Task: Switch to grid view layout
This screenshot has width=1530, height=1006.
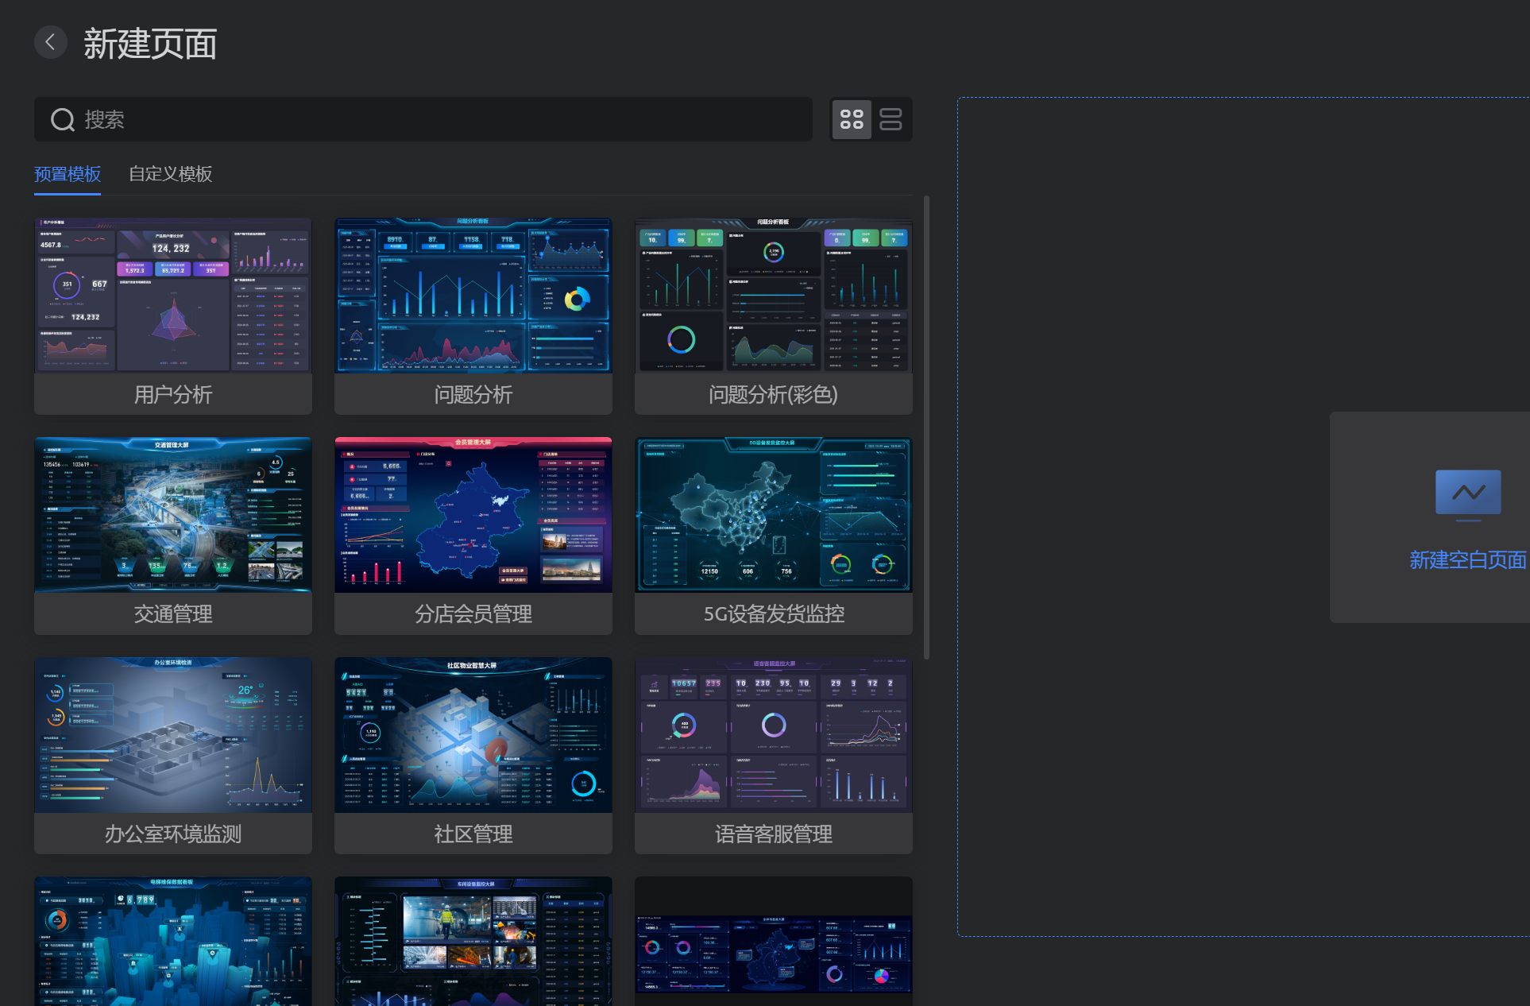Action: point(852,119)
